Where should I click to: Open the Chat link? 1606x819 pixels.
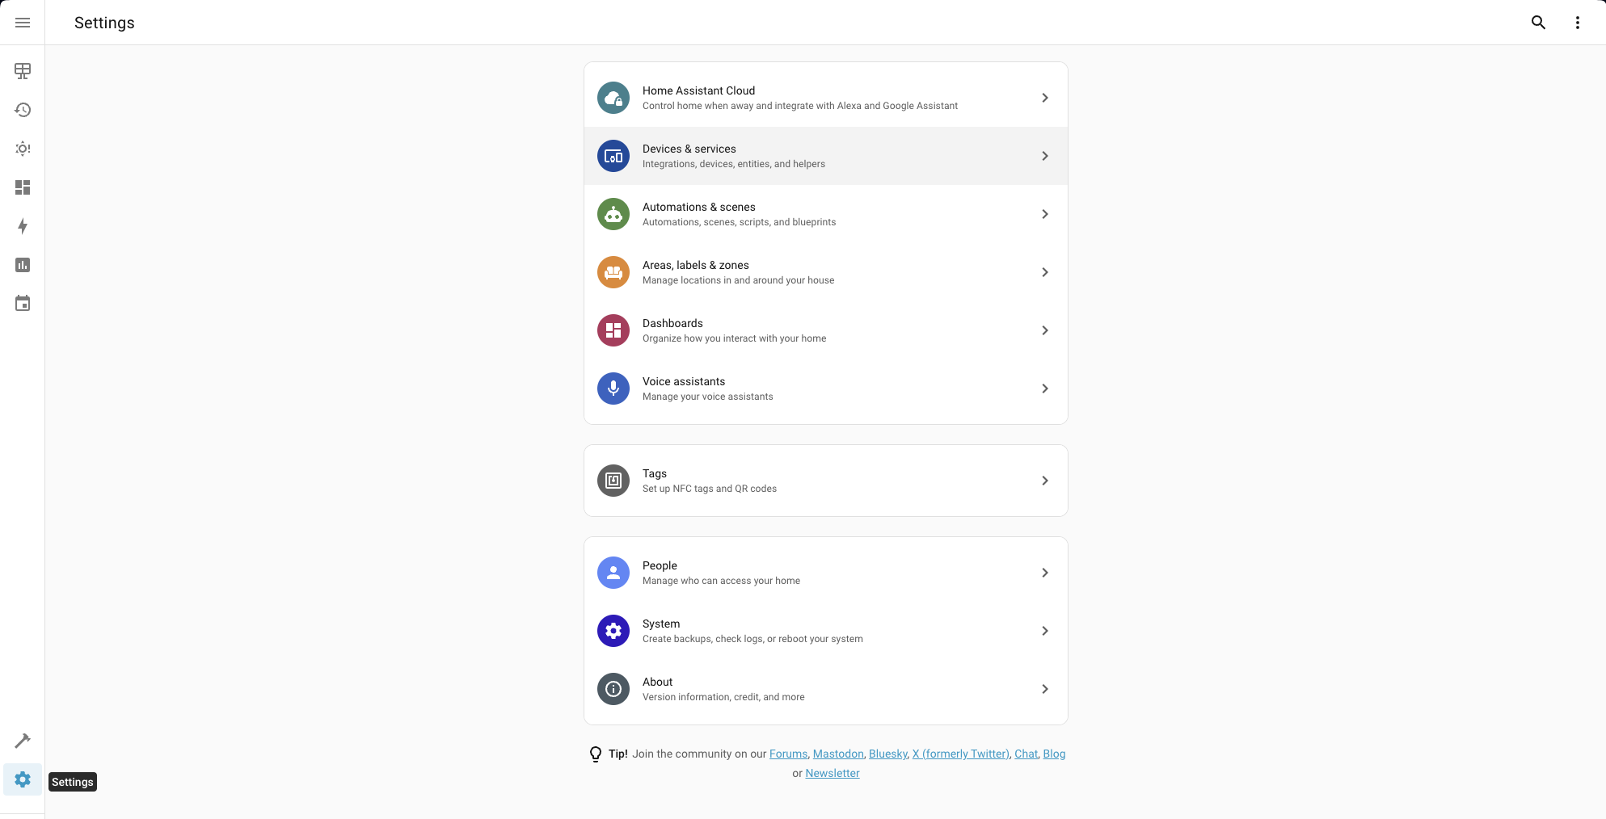coord(1026,754)
